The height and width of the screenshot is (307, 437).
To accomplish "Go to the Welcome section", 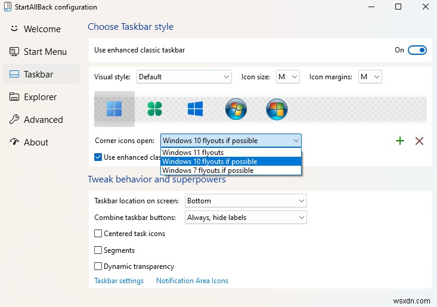I will [x=41, y=29].
